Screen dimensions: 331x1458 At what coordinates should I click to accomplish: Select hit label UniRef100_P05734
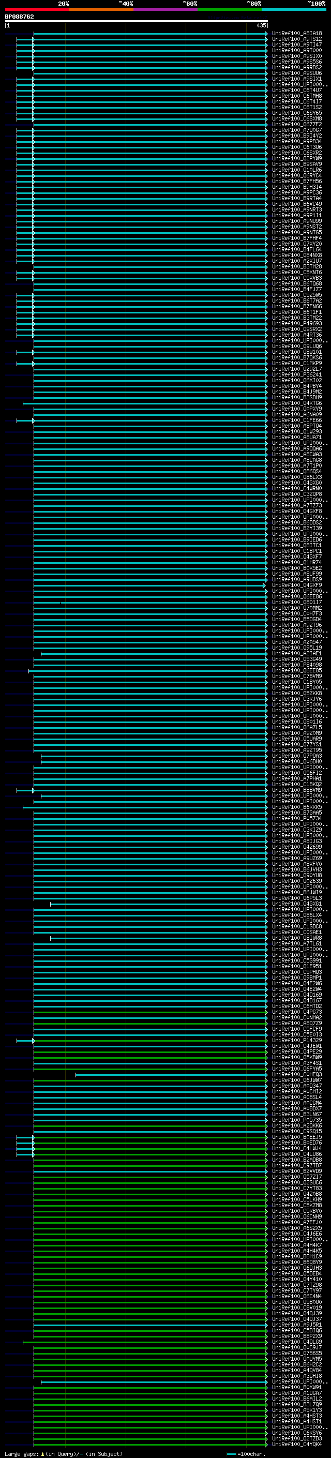click(x=297, y=818)
